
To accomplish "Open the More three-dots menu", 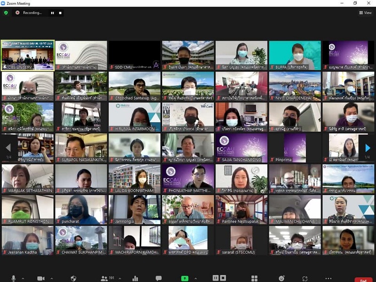I will [328, 278].
